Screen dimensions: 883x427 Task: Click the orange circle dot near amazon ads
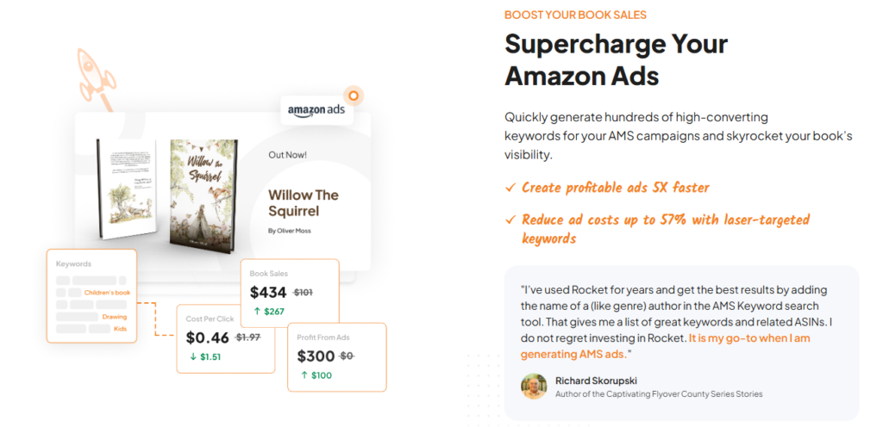[x=354, y=96]
